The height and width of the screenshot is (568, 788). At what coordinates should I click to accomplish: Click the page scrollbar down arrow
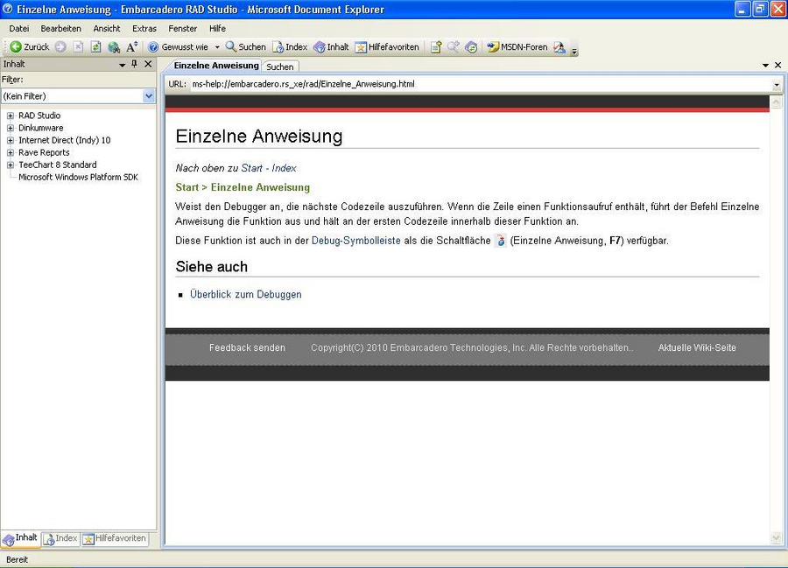tap(776, 538)
